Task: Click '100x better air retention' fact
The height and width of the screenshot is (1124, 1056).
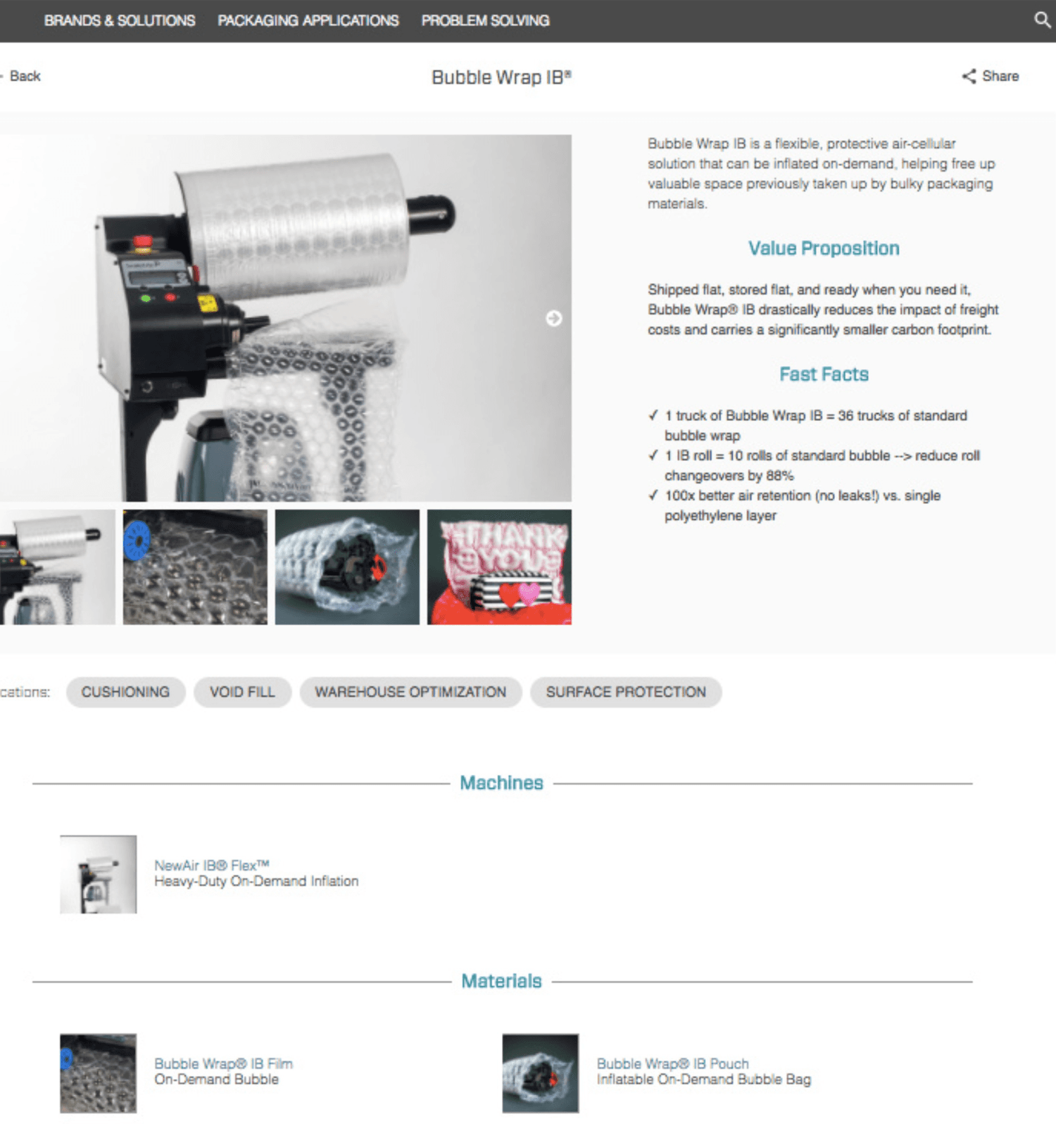Action: tap(803, 505)
